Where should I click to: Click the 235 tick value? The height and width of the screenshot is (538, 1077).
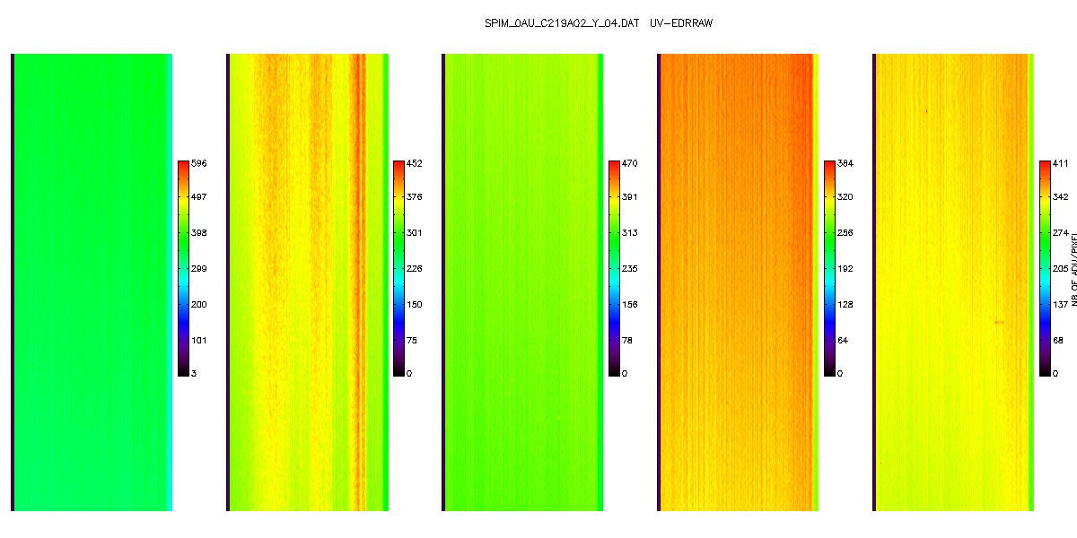pyautogui.click(x=629, y=268)
